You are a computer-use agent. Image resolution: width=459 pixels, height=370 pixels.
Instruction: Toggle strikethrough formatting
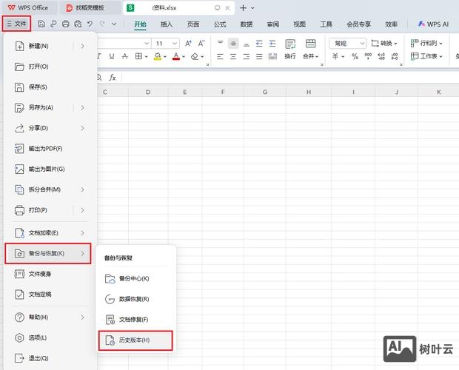point(124,56)
